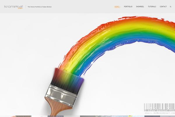
Task: Go to the Portfolio page
Action: click(x=128, y=7)
